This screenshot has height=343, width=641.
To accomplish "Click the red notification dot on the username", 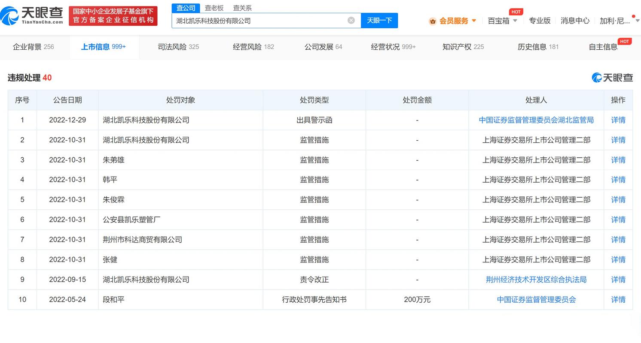I will click(x=634, y=15).
